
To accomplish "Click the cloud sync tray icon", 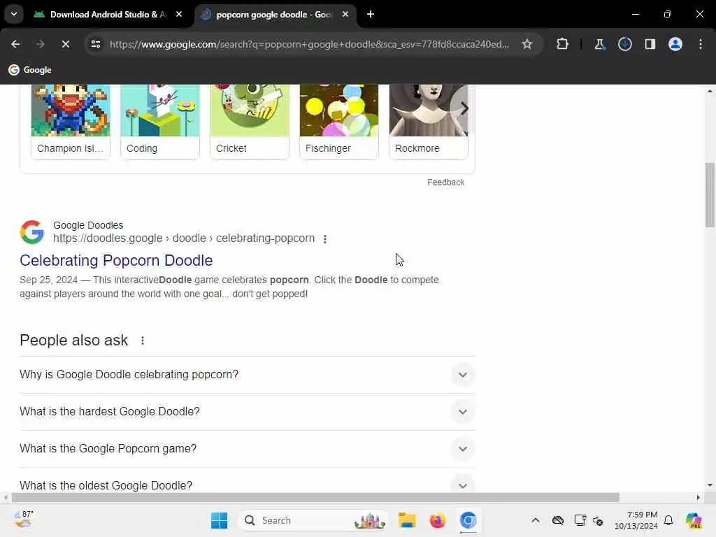I will pos(558,520).
